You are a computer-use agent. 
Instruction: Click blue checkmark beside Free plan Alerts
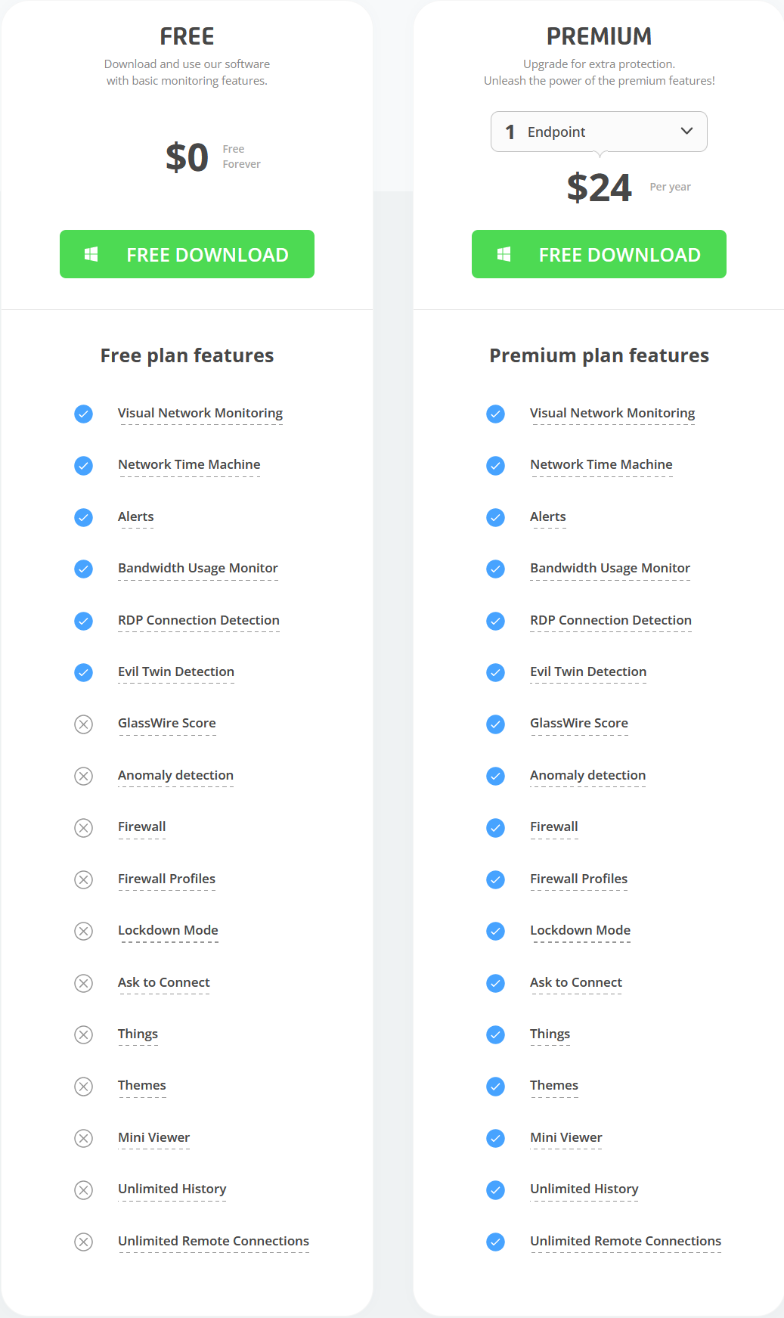[84, 517]
